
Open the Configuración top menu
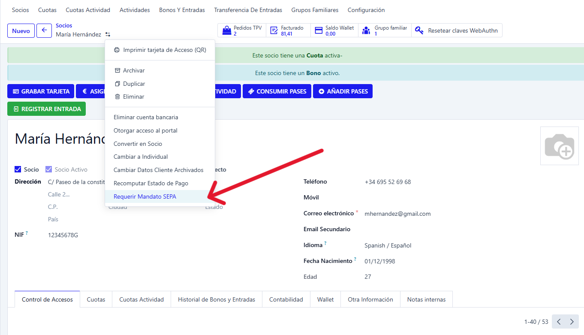366,10
